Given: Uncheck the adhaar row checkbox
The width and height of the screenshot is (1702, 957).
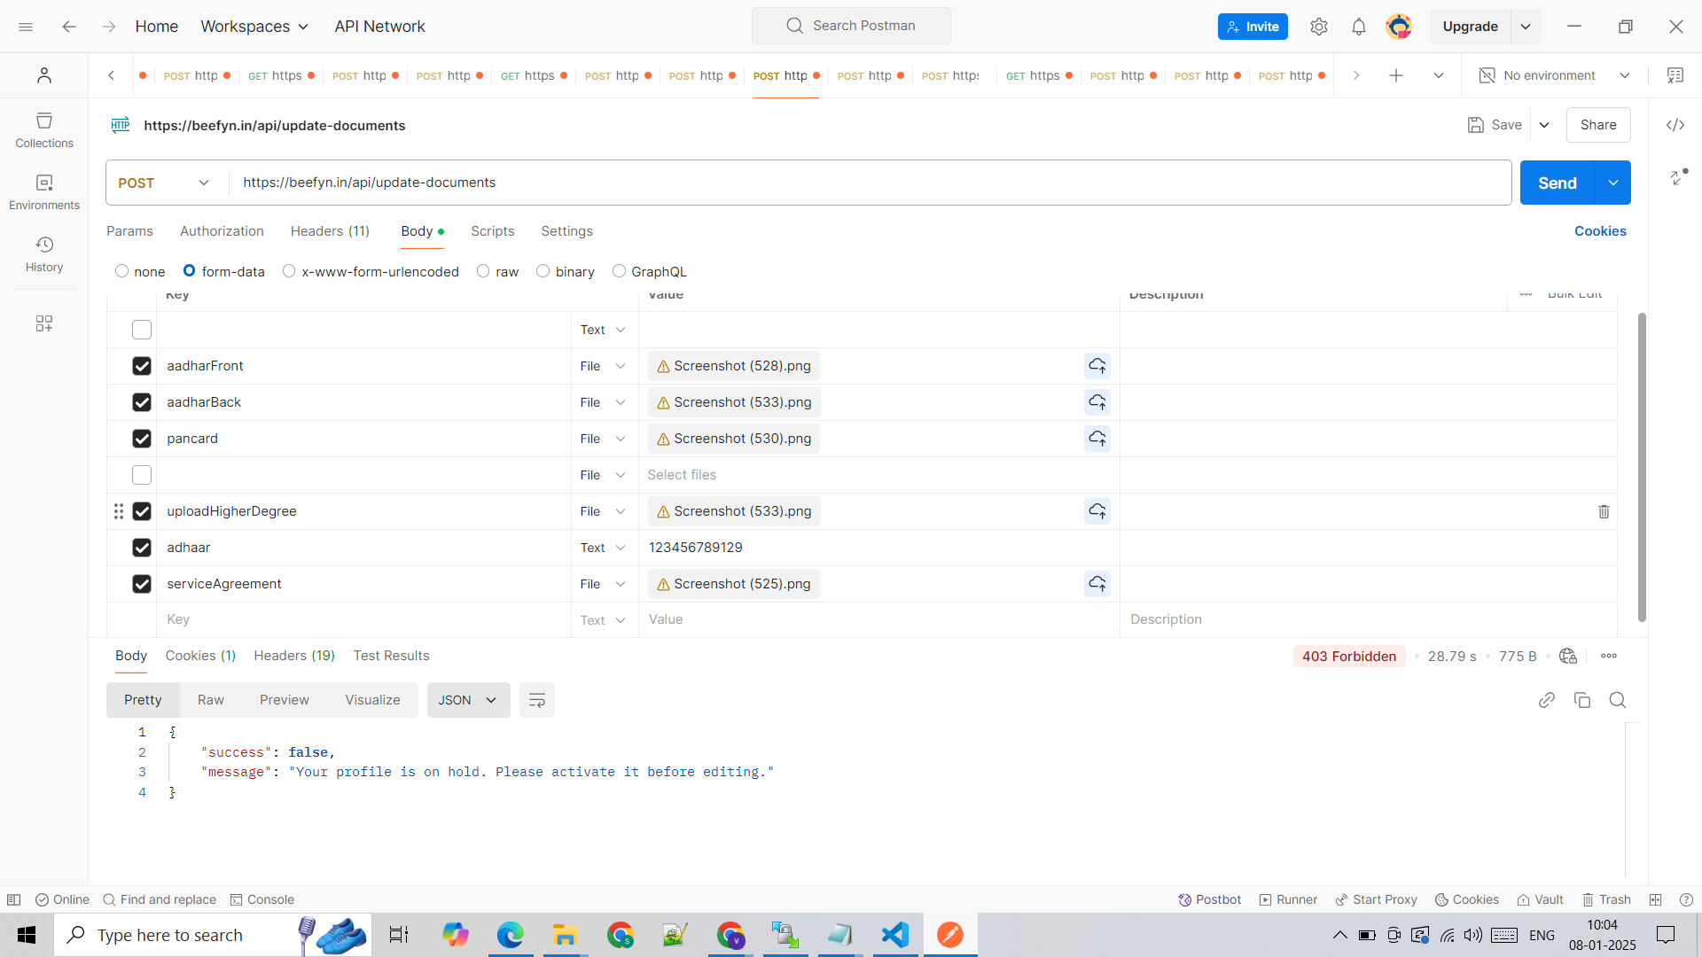Looking at the screenshot, I should pos(142,548).
